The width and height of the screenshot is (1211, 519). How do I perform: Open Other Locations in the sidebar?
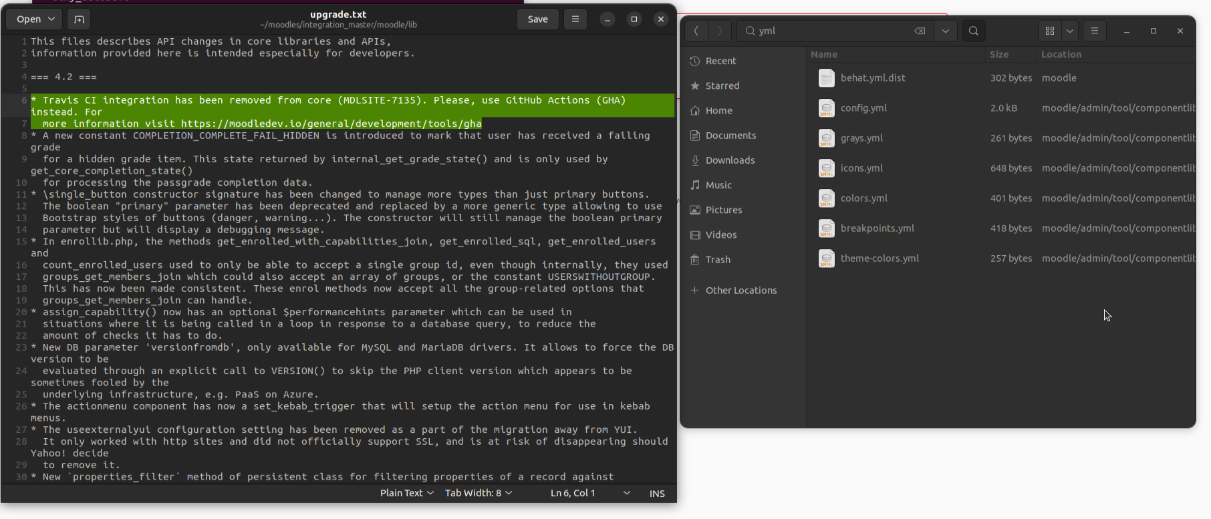(743, 290)
